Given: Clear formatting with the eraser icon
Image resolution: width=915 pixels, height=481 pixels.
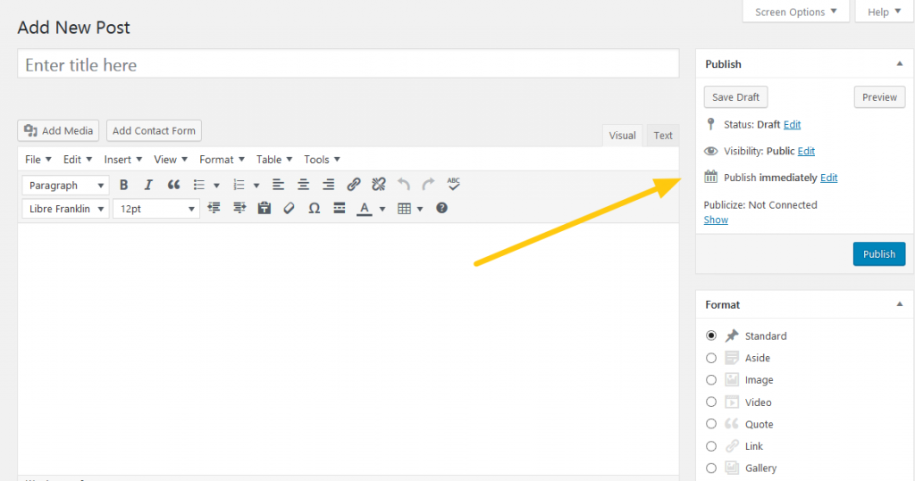Looking at the screenshot, I should pos(289,208).
